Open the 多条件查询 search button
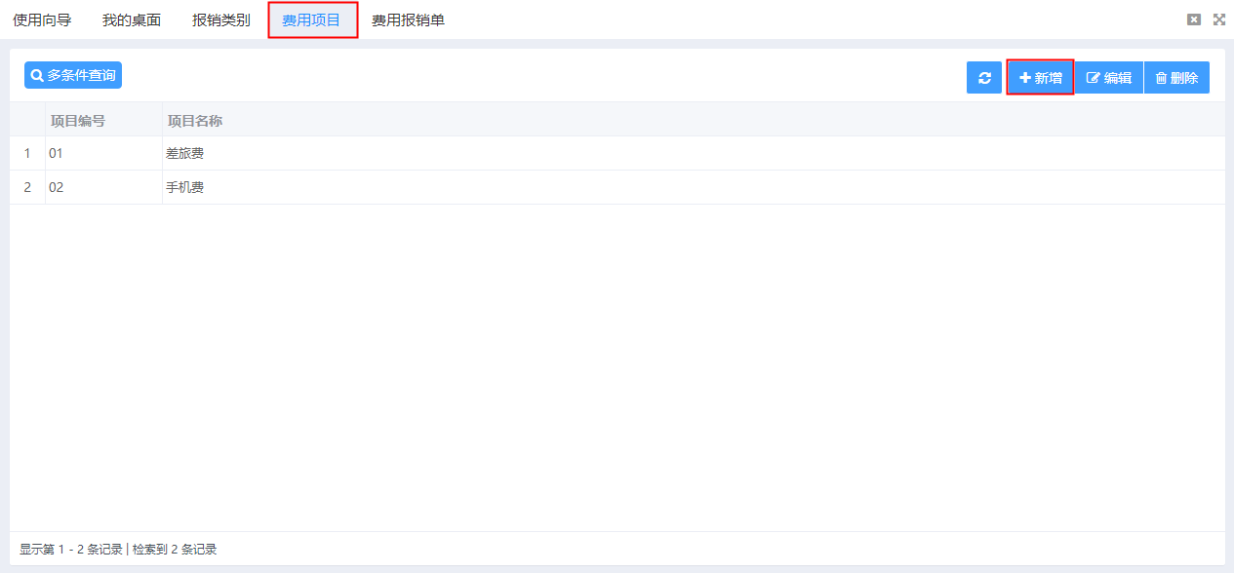 [x=73, y=75]
